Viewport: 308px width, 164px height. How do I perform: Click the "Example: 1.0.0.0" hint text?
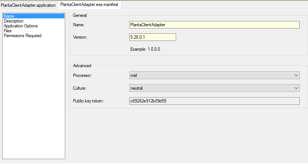pos(145,49)
